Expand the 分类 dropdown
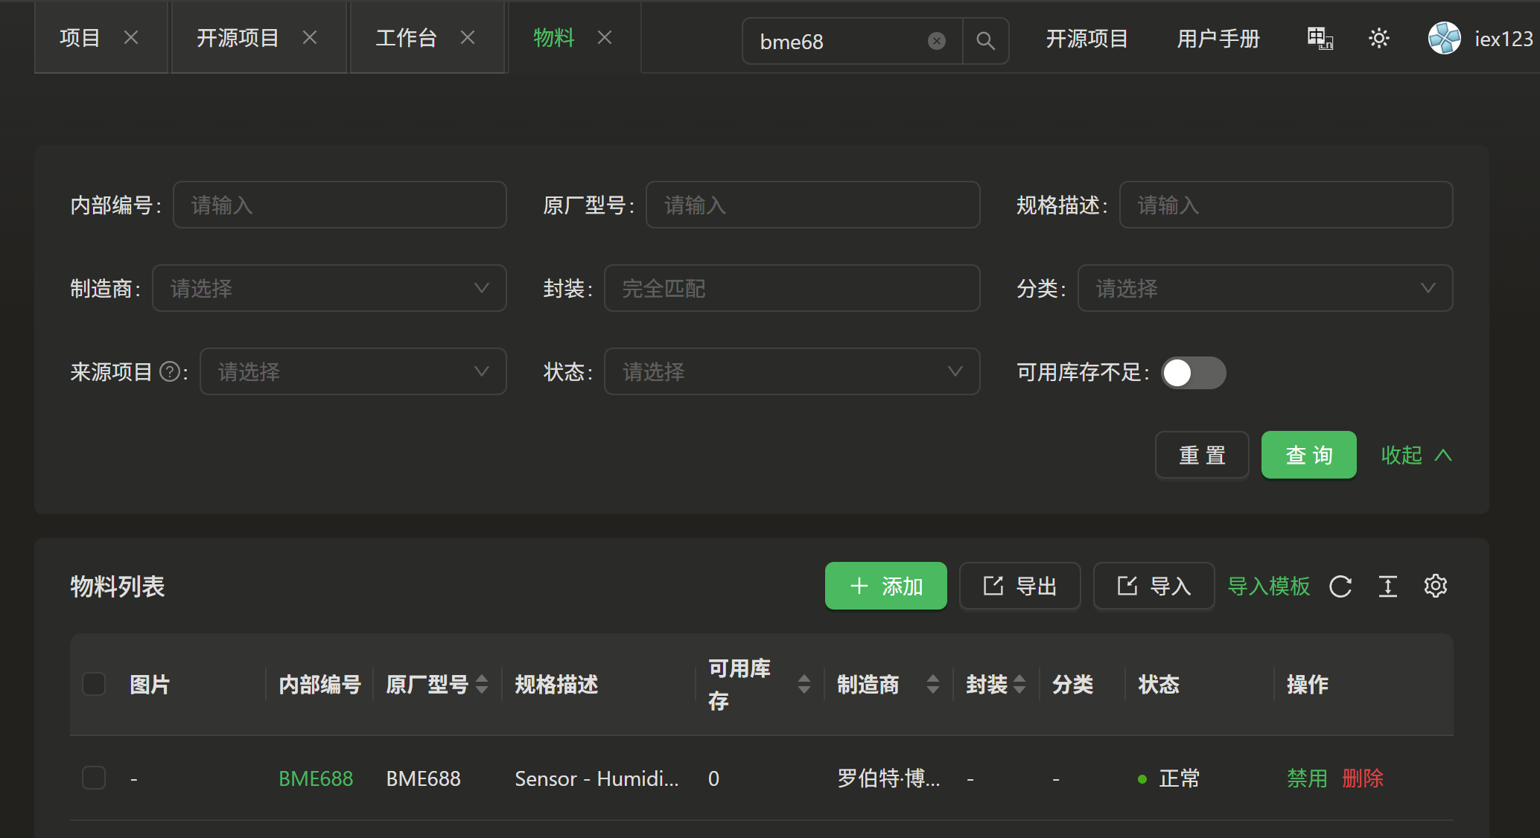The height and width of the screenshot is (838, 1540). [1264, 288]
